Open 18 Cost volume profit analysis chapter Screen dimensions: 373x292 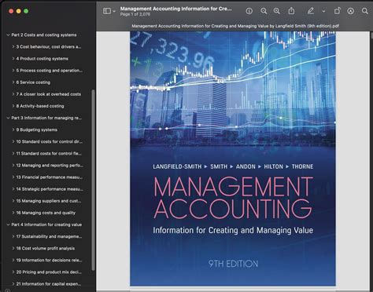coord(46,248)
